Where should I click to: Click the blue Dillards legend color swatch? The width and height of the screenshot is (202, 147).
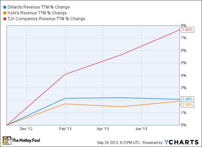(5, 7)
